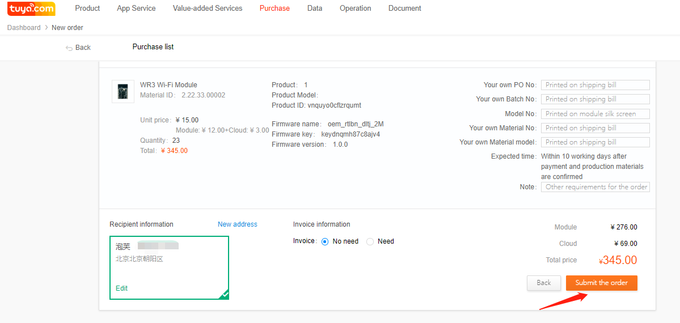Screen dimensions: 680x323
Task: Navigate to Dashboard breadcrumb
Action: point(24,28)
